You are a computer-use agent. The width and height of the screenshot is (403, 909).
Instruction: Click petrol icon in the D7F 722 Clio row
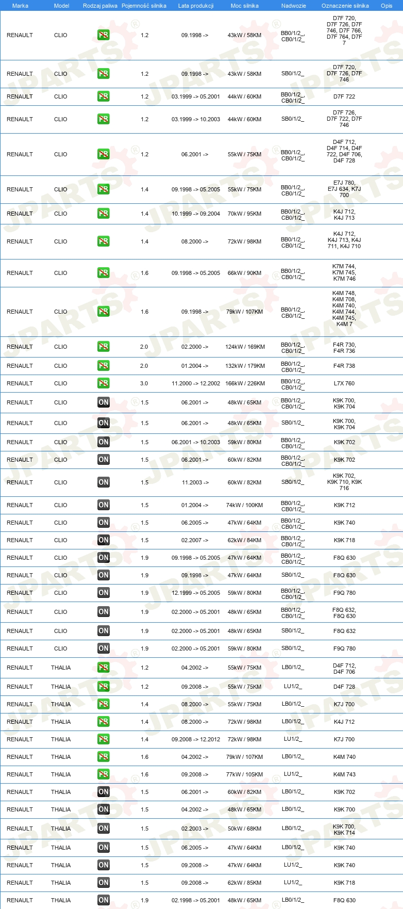coord(104,96)
